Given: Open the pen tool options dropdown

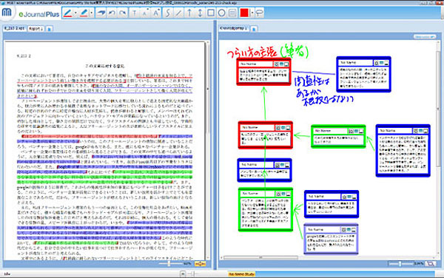Looking at the screenshot, I should (75, 13).
